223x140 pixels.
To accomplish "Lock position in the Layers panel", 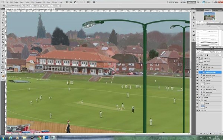I will coord(205,55).
